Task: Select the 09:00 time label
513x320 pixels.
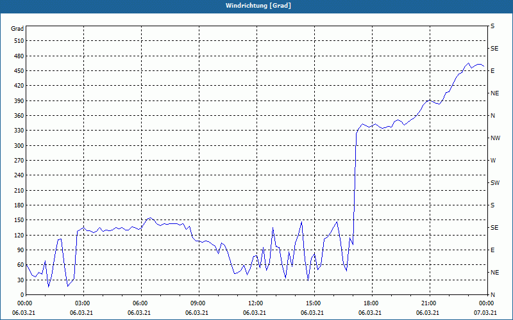Action: tap(199, 303)
